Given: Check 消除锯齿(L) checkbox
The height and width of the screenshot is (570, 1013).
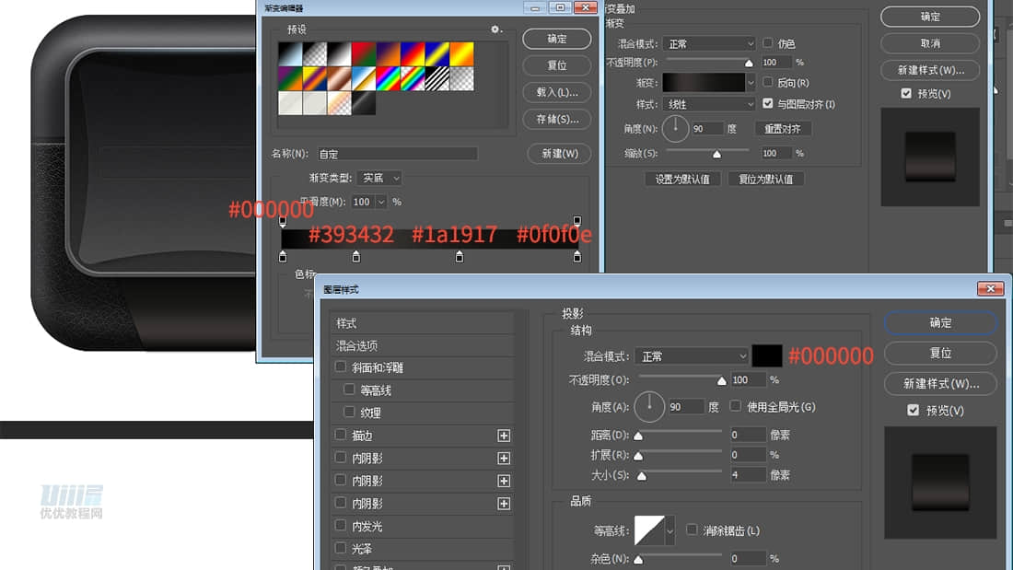Looking at the screenshot, I should 692,529.
